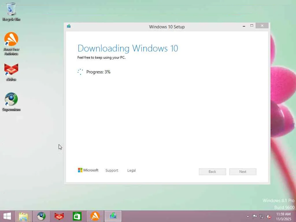Click the "Progress: 3%" text
The width and height of the screenshot is (296, 222).
point(98,72)
